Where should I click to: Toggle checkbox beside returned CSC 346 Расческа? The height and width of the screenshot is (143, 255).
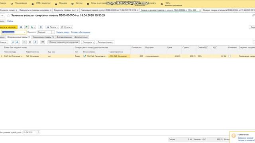(84, 56)
